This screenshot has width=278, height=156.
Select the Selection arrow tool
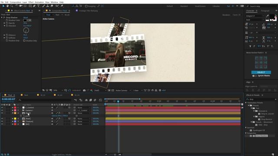click(x=3, y=6)
